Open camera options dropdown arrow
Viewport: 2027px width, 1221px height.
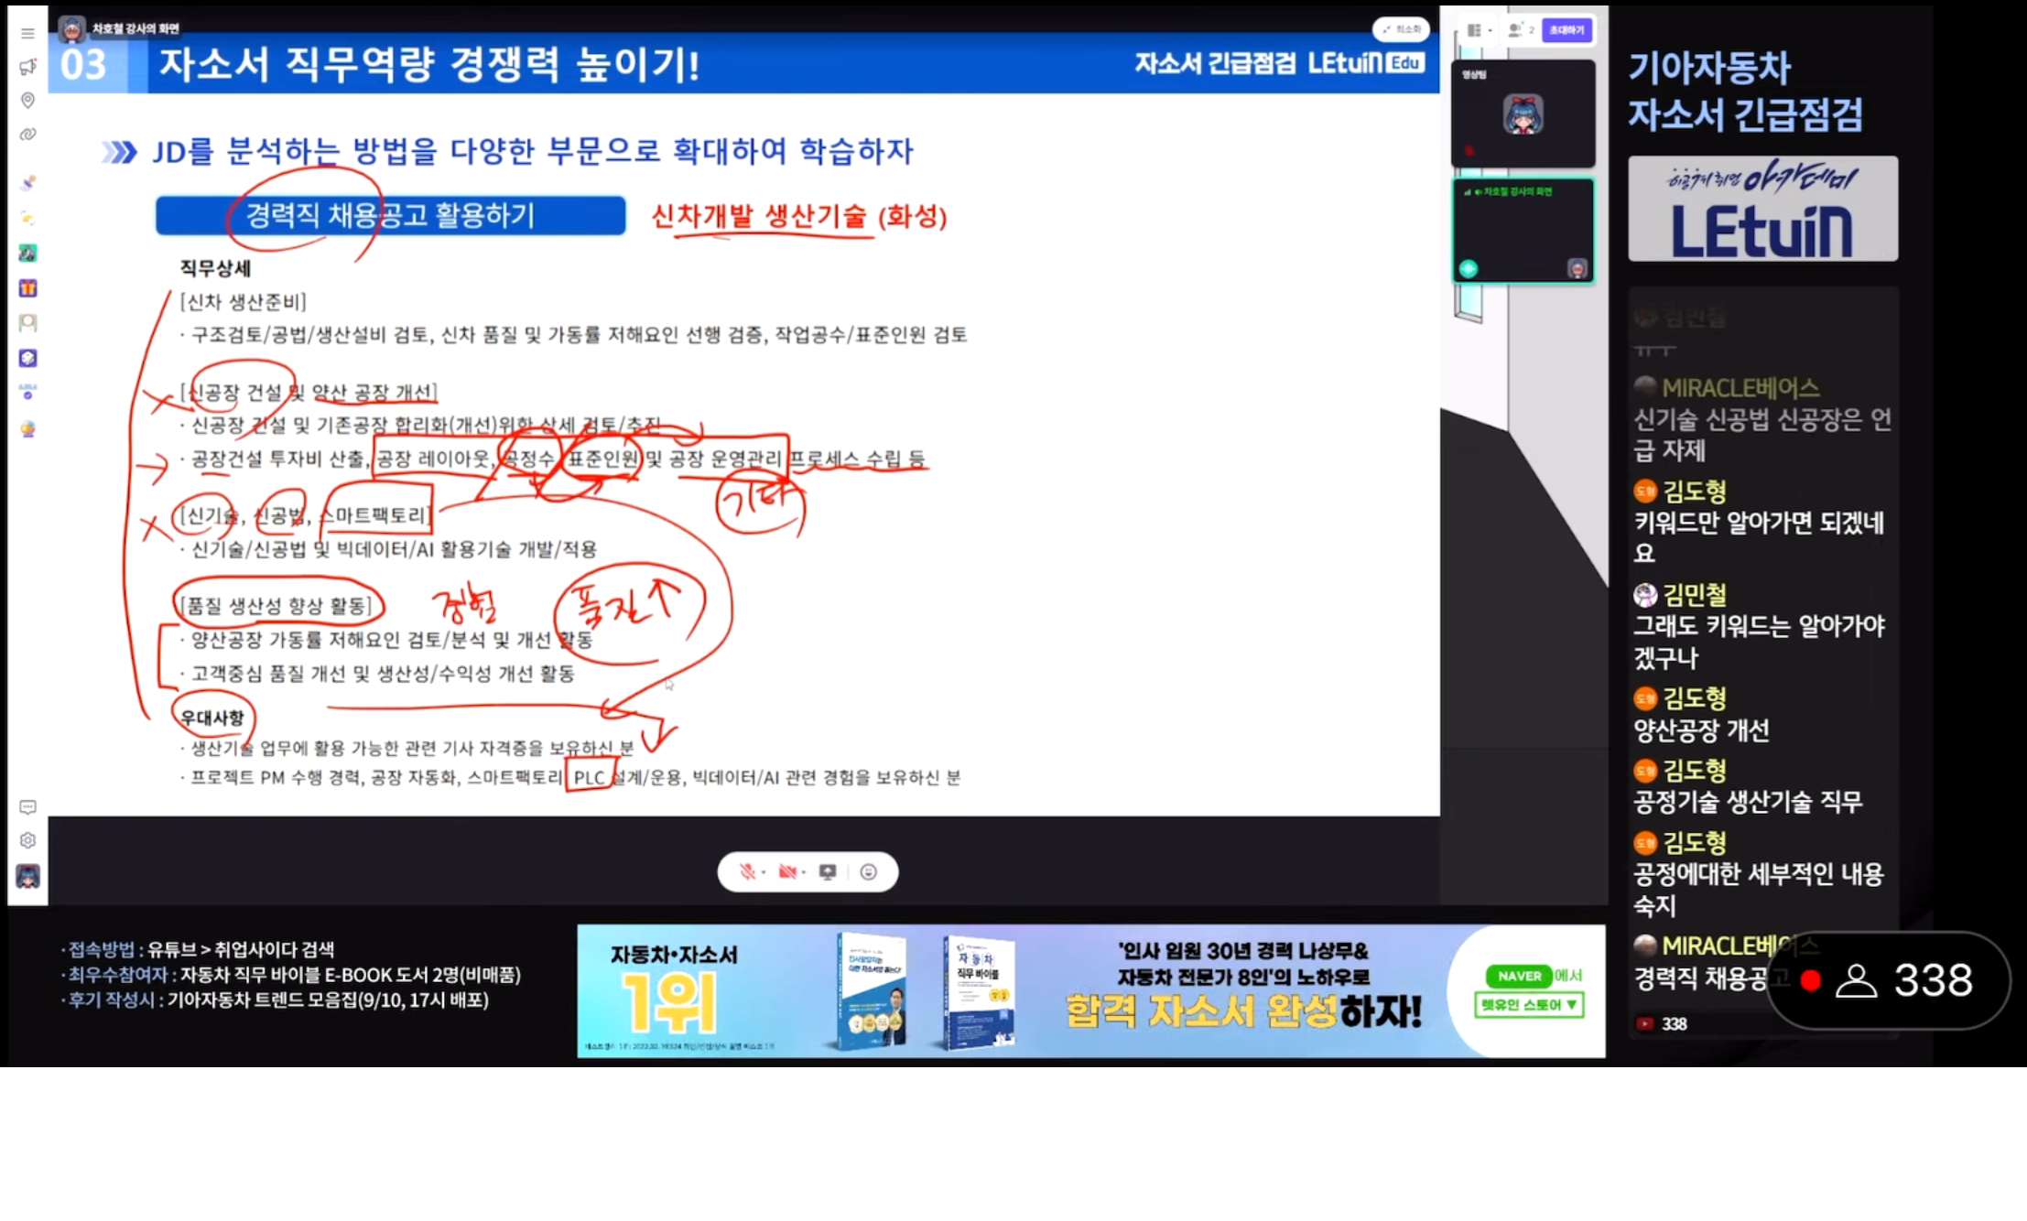pyautogui.click(x=804, y=873)
